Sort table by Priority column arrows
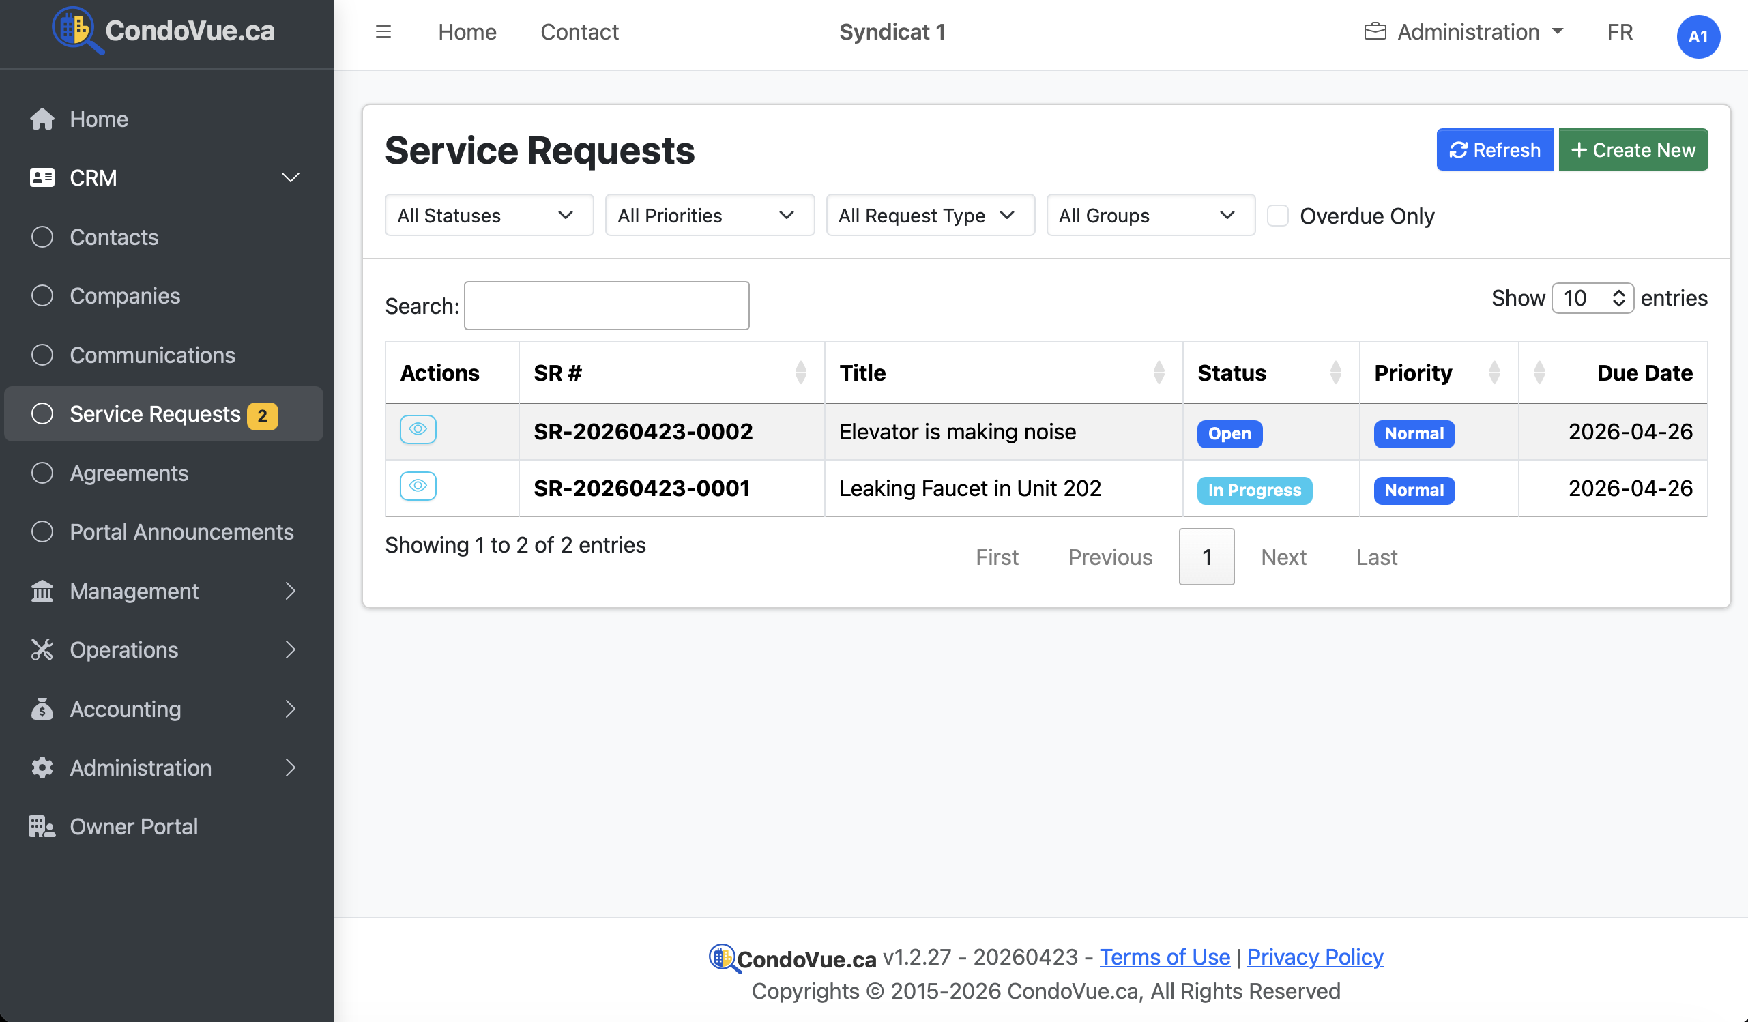This screenshot has height=1022, width=1748. click(x=1494, y=373)
